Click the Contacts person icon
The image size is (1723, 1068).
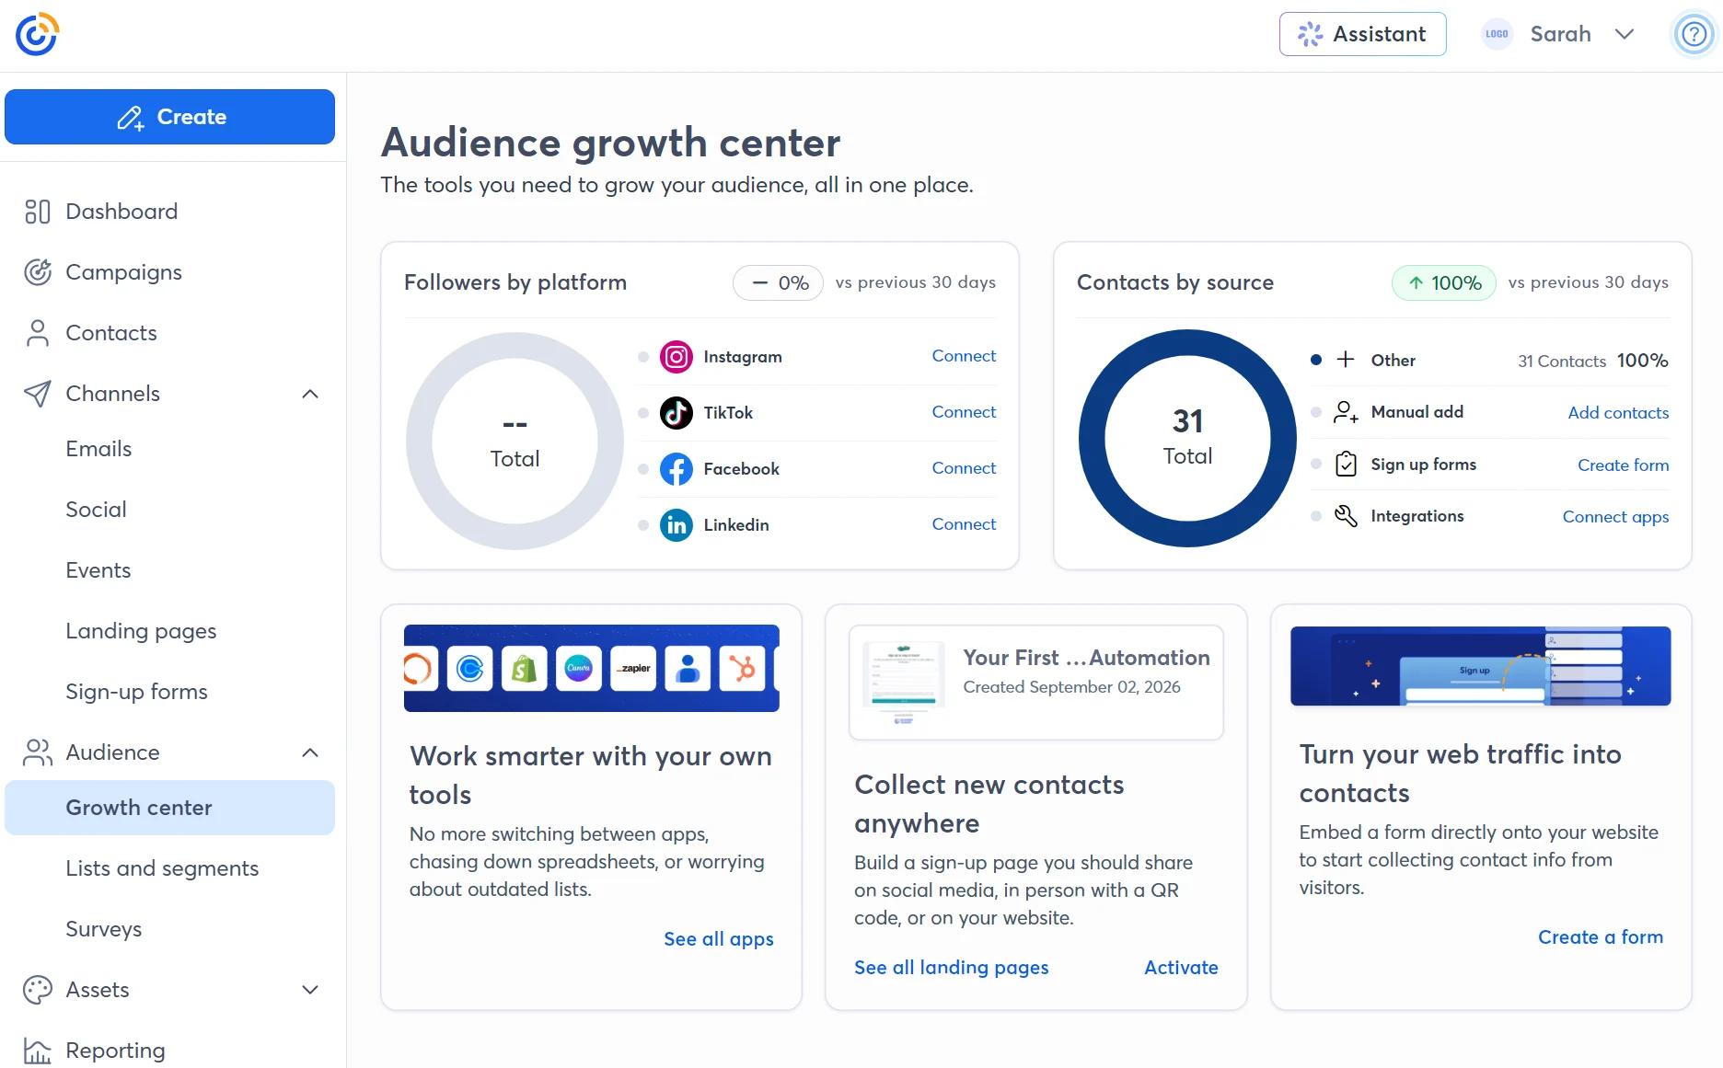(38, 333)
